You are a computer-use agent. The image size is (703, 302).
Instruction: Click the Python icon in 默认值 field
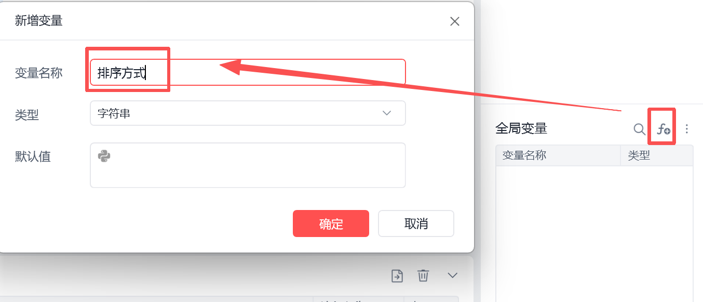click(104, 156)
